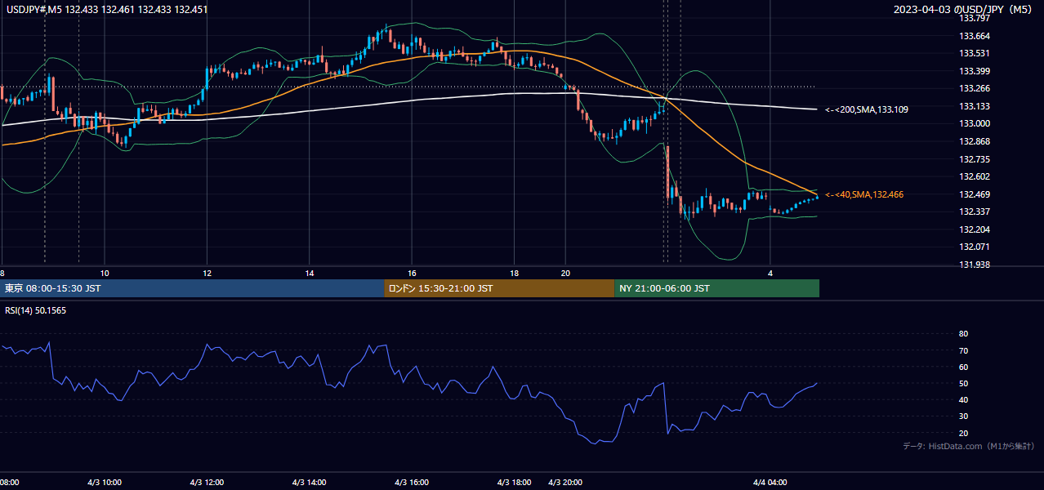The height and width of the screenshot is (490, 1044).
Task: Click the 4/4 04:00 time axis label
Action: coord(770,483)
